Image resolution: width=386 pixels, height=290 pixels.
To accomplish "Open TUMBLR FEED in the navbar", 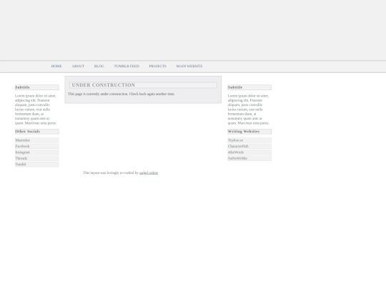I will pyautogui.click(x=127, y=66).
